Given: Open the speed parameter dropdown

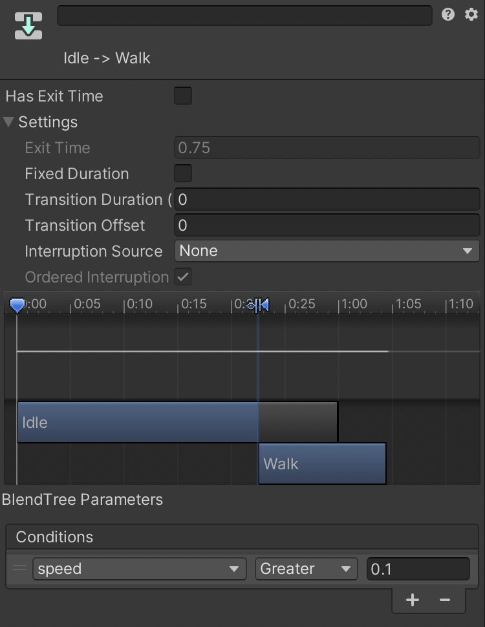Looking at the screenshot, I should 139,569.
